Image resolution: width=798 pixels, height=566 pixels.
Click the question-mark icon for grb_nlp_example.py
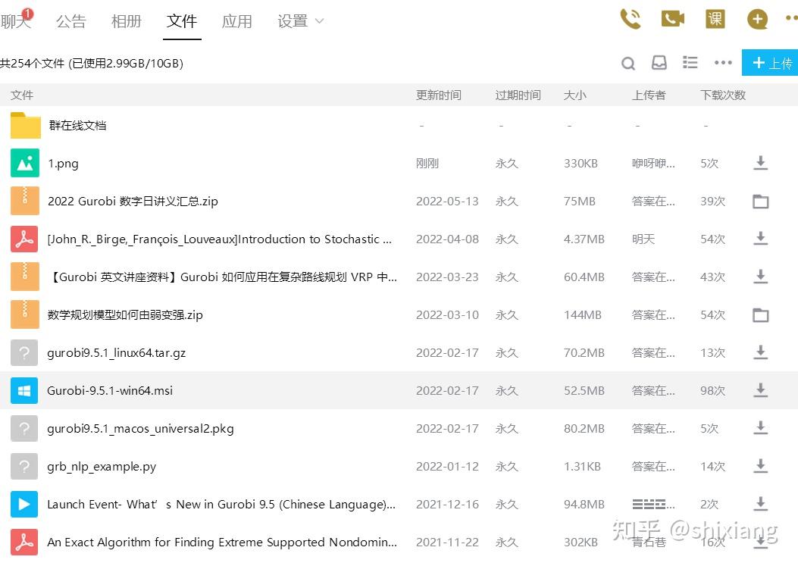pos(24,466)
